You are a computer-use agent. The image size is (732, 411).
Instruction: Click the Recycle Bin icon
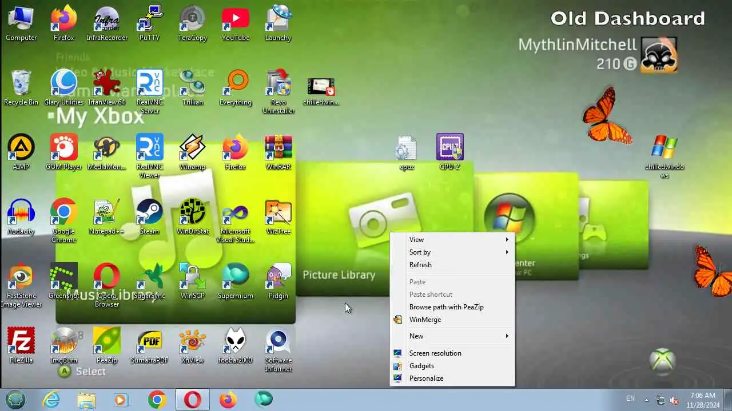21,88
